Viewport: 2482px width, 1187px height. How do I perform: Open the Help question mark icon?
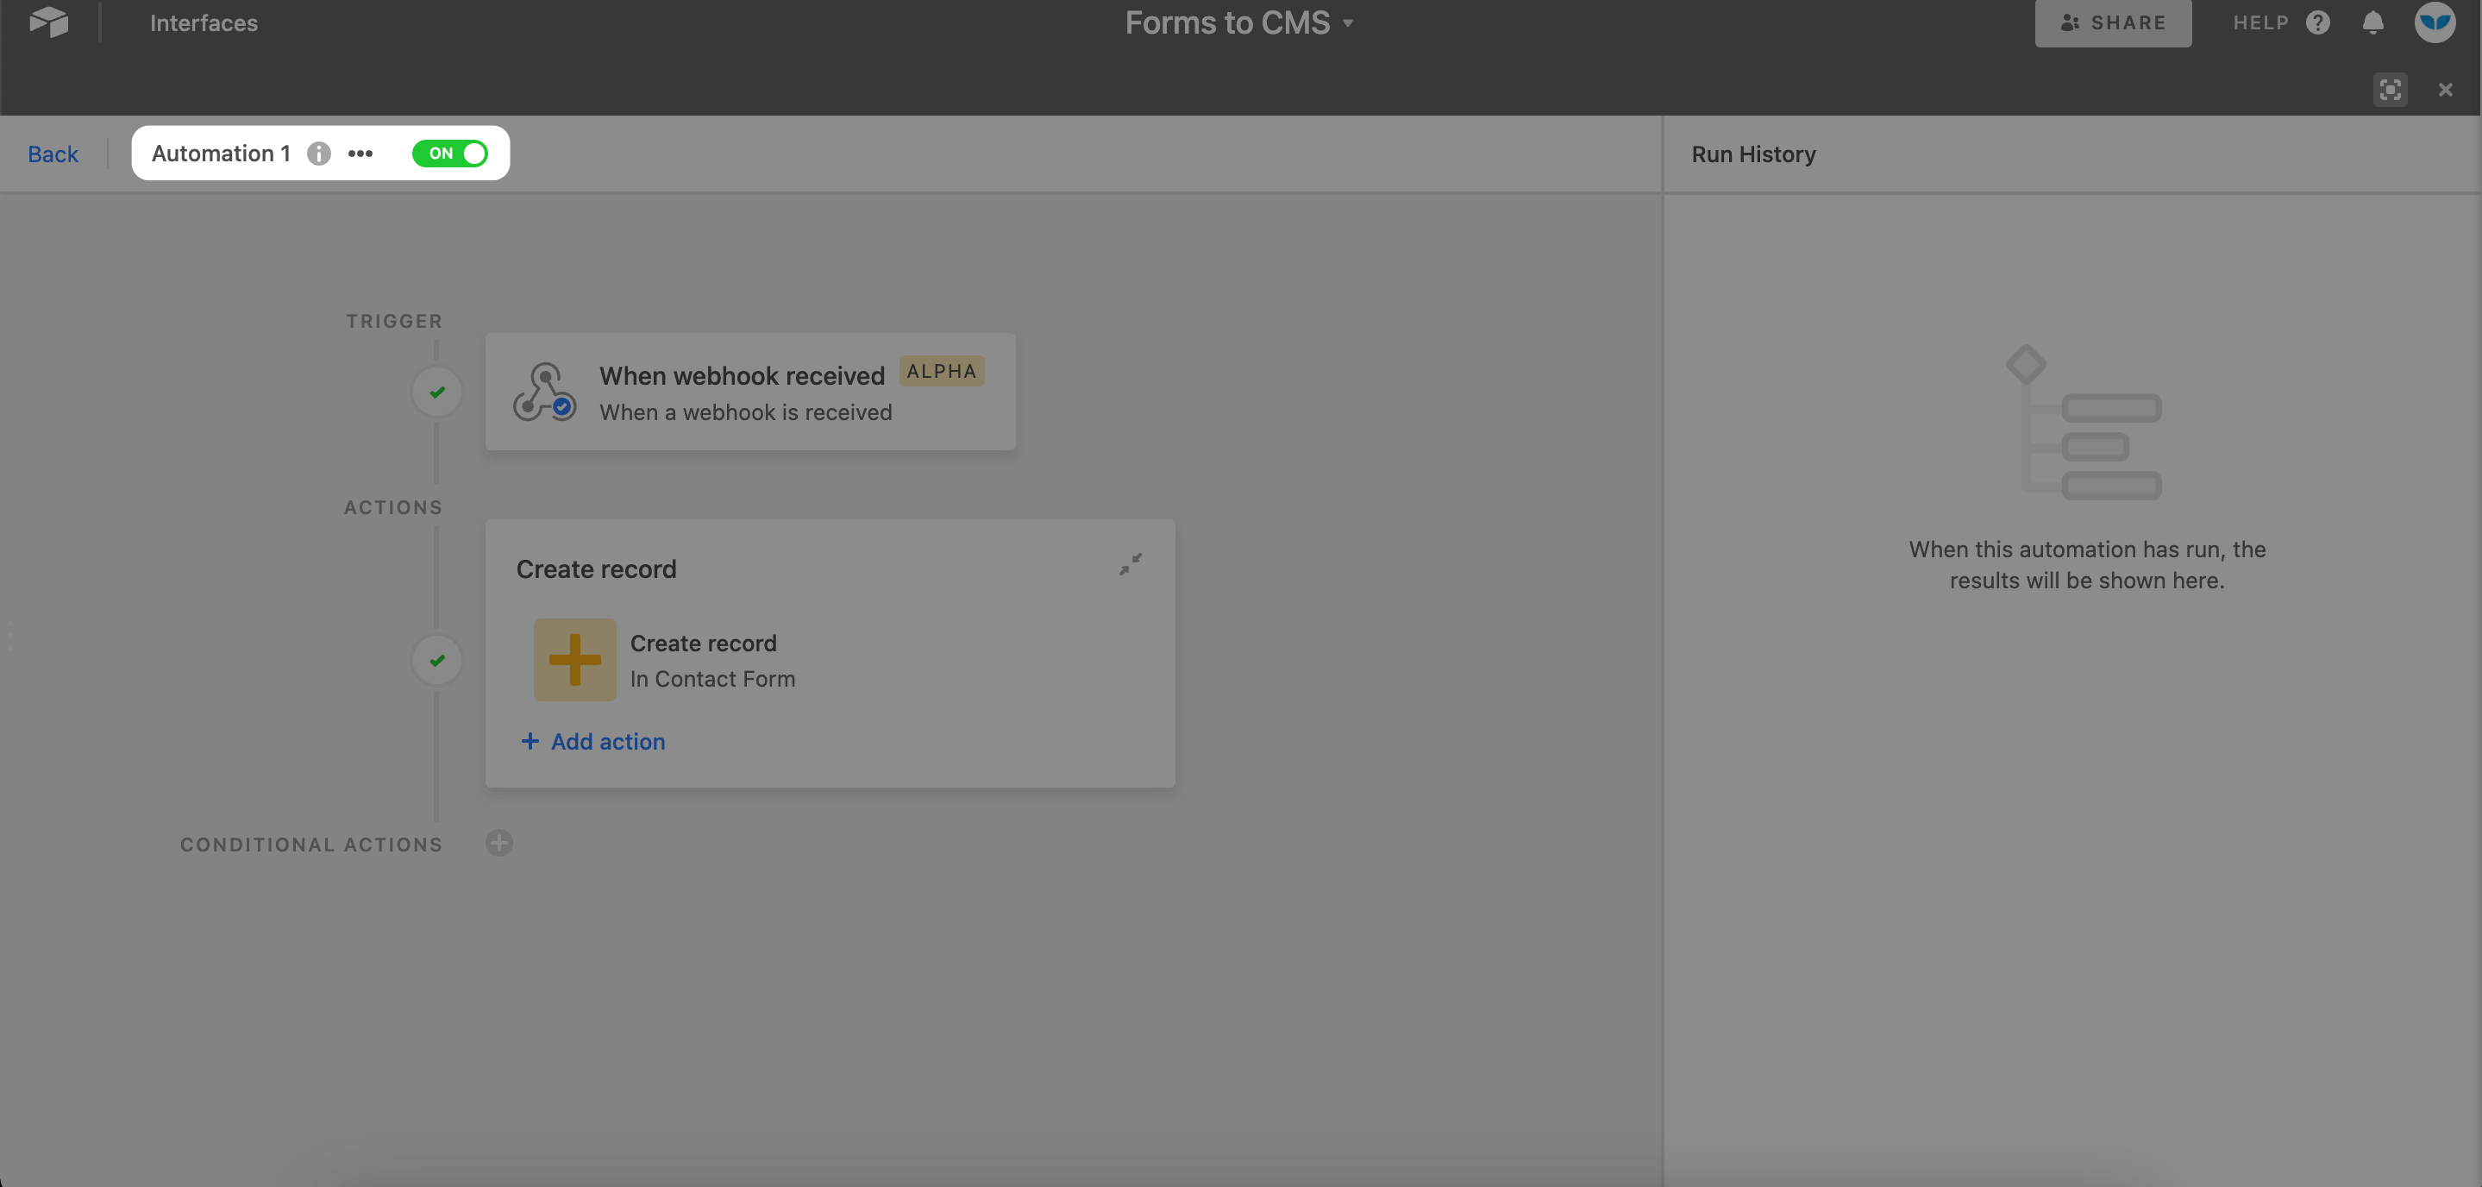point(2318,22)
